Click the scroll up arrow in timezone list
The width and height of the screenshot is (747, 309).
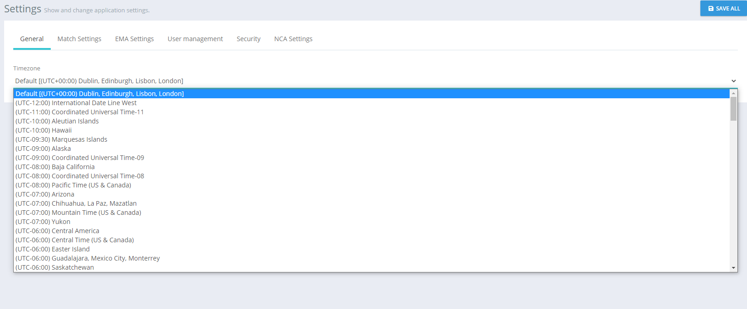click(x=733, y=93)
